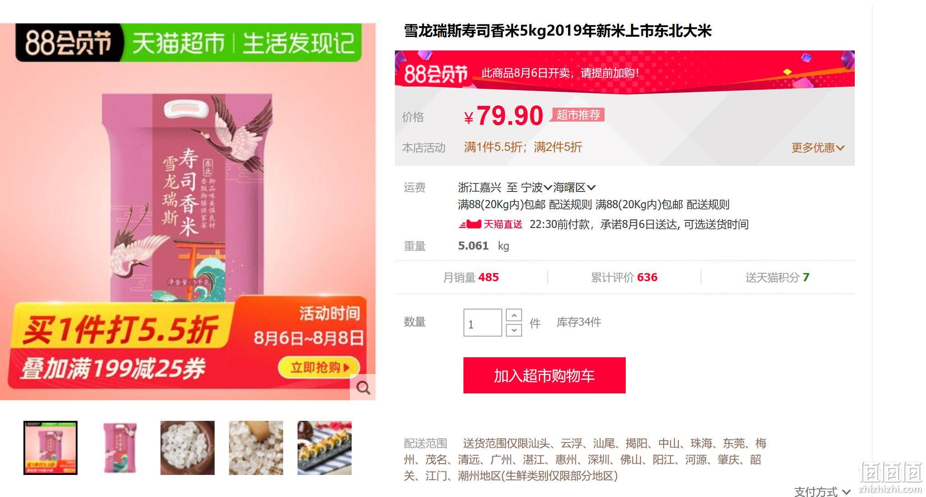Click the quantity input field
This screenshot has width=926, height=497.
pos(482,323)
